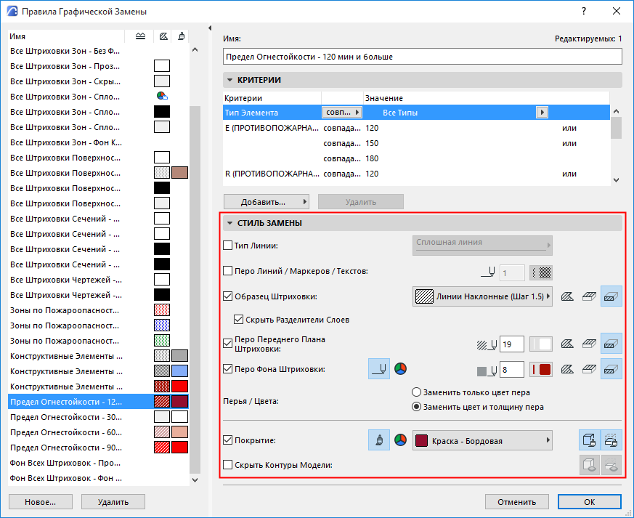Toggle cut fills icon in Образец Штриховки row
This screenshot has width=634, height=518.
click(611, 297)
